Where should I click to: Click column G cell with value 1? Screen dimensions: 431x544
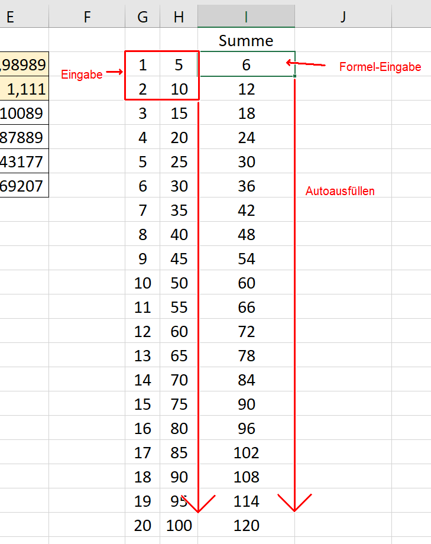[142, 64]
